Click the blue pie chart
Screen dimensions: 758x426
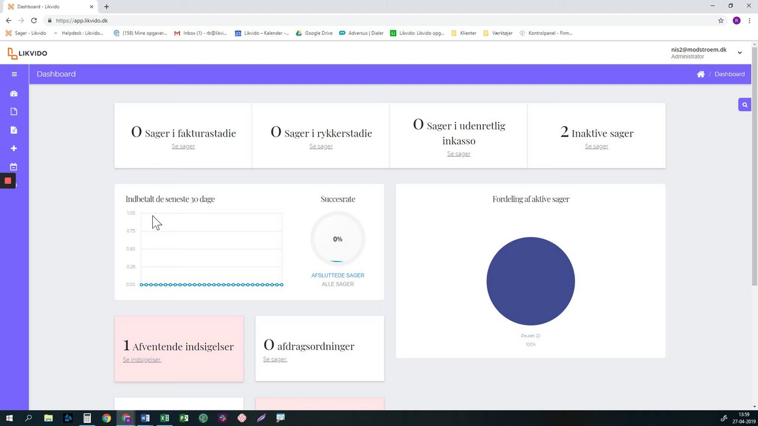[531, 281]
